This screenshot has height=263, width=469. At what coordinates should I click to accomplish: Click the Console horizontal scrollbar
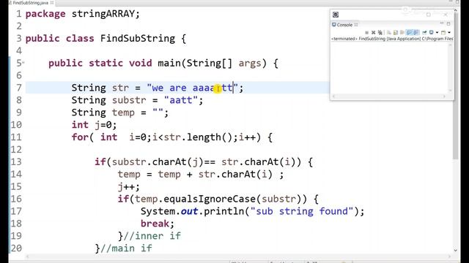coord(389,96)
